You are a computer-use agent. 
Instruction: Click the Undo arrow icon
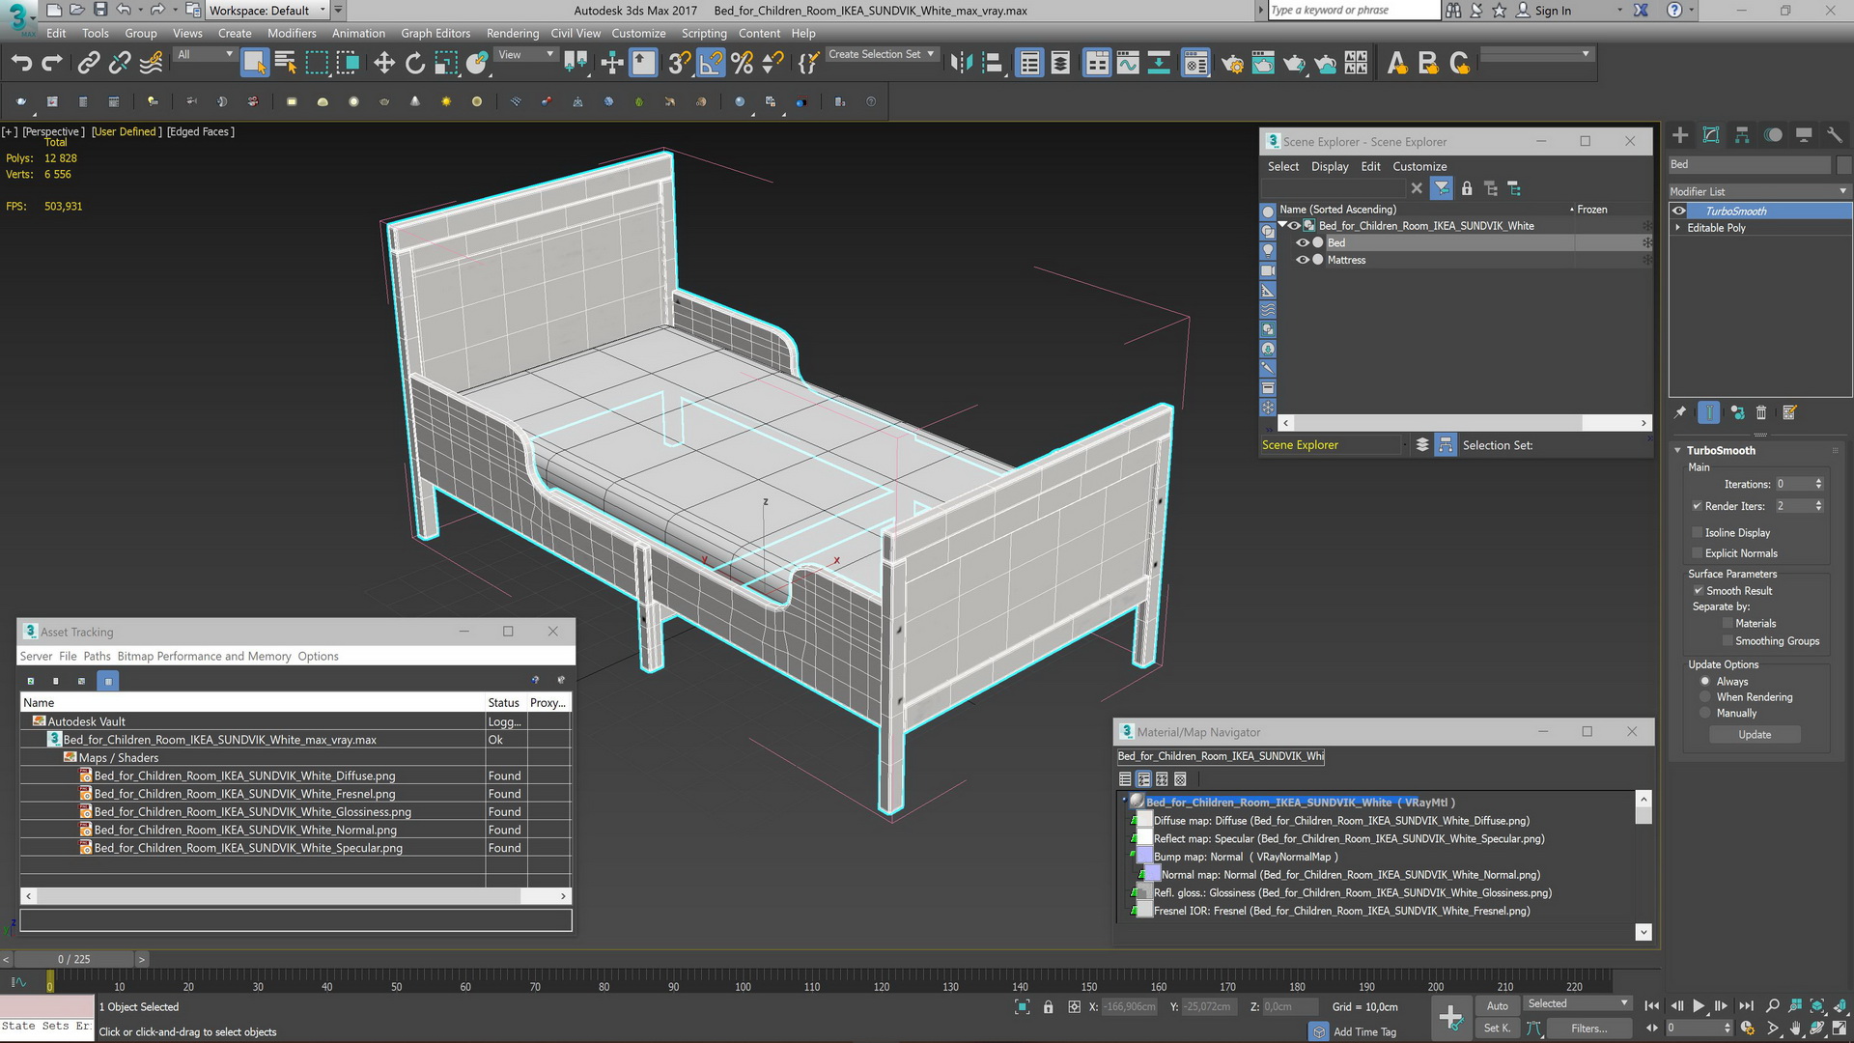click(x=21, y=64)
